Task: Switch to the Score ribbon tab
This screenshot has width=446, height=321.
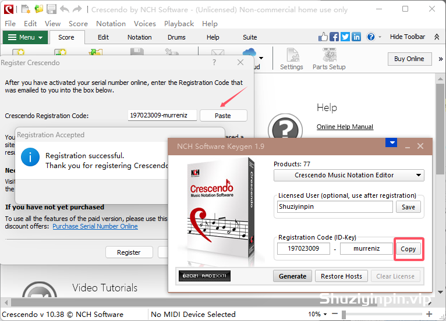Action: click(66, 37)
